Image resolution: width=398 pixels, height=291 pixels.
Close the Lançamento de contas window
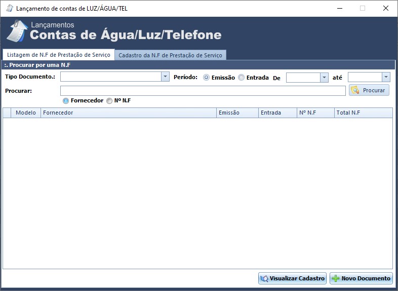385,8
